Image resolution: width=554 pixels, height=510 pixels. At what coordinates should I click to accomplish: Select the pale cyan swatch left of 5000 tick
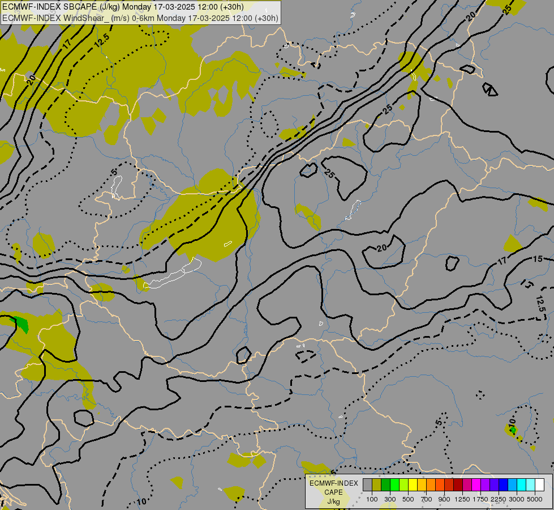click(x=531, y=484)
